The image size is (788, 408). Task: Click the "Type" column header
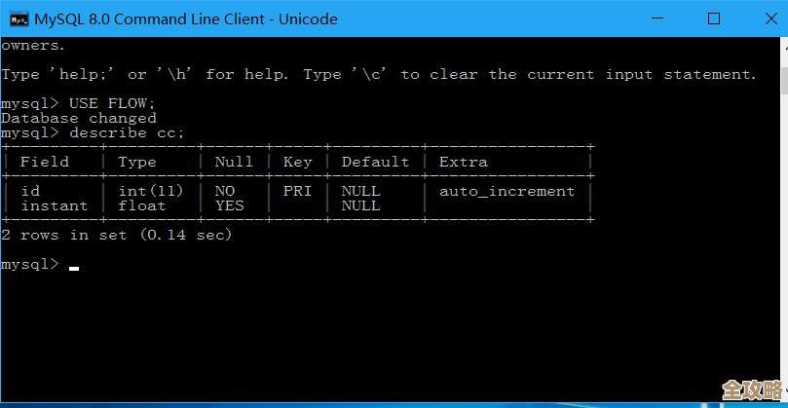[x=137, y=162]
